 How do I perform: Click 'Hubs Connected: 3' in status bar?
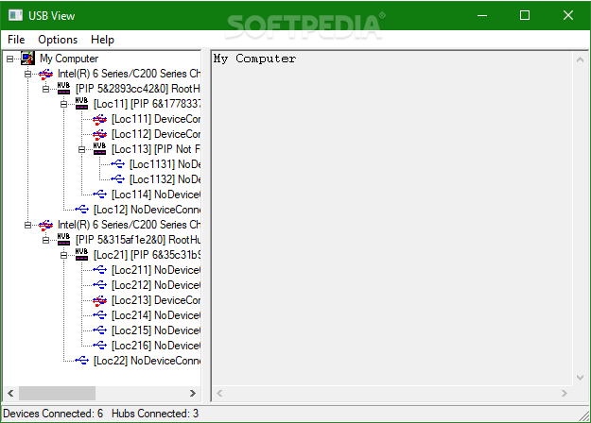click(155, 414)
